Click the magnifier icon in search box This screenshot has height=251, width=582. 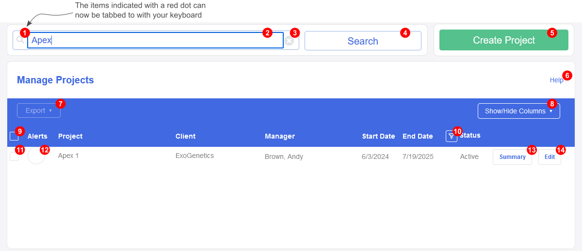(x=20, y=40)
